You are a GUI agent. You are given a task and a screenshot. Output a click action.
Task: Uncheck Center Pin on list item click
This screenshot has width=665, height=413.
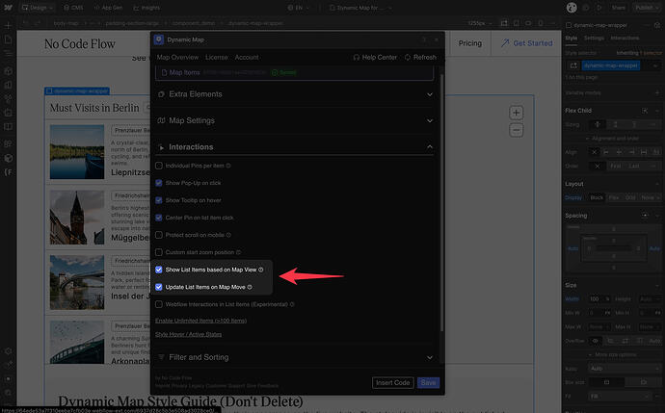click(159, 218)
